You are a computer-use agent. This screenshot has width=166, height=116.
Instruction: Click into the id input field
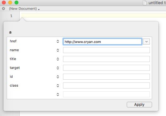(106, 77)
